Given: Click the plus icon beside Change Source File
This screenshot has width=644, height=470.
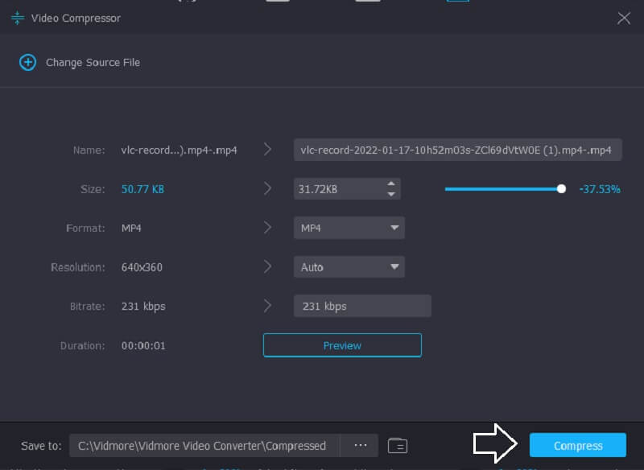Looking at the screenshot, I should click(26, 62).
